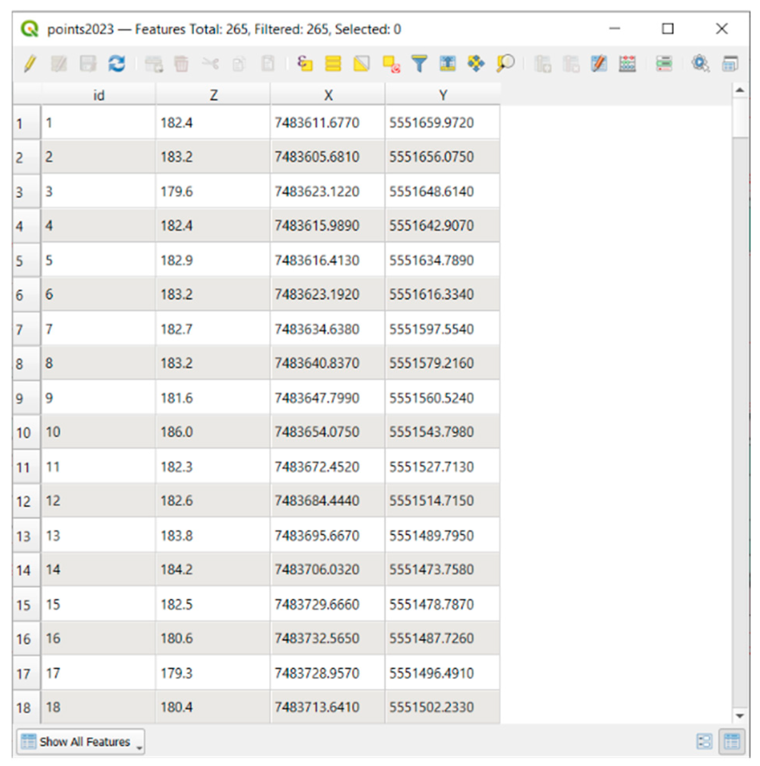Select features using an expression
The width and height of the screenshot is (760, 766).
(x=305, y=63)
